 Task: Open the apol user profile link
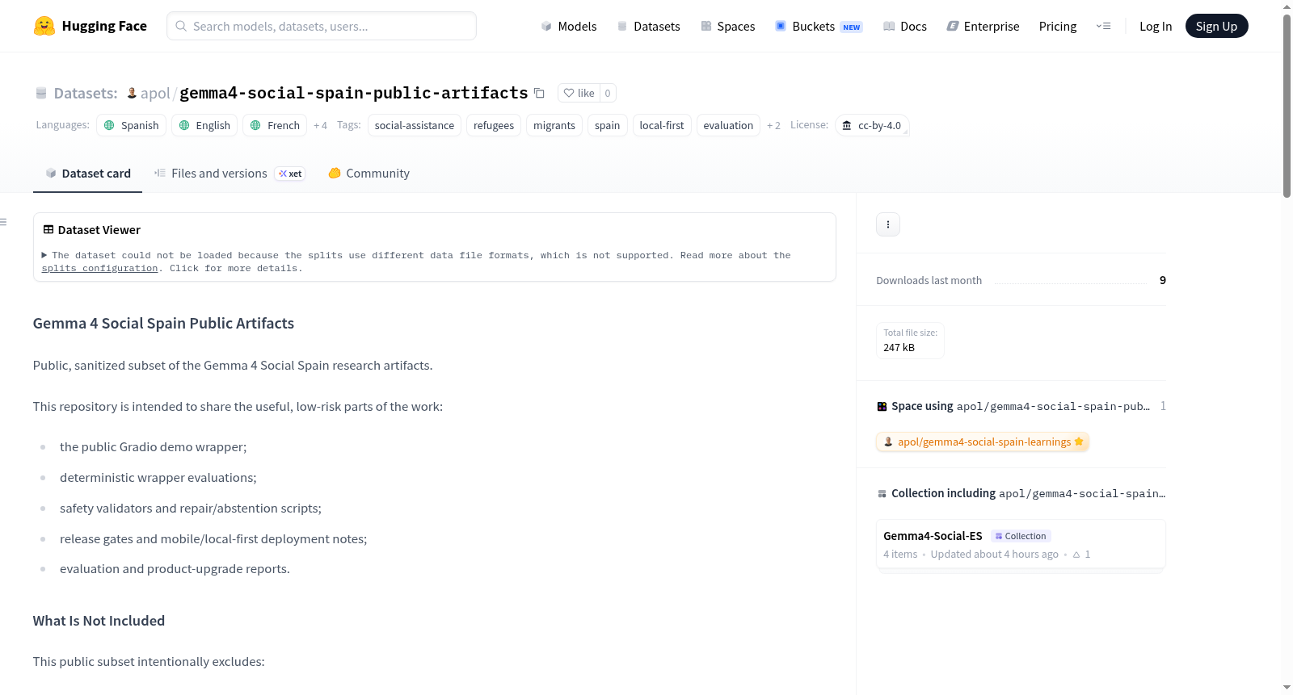[x=155, y=93]
